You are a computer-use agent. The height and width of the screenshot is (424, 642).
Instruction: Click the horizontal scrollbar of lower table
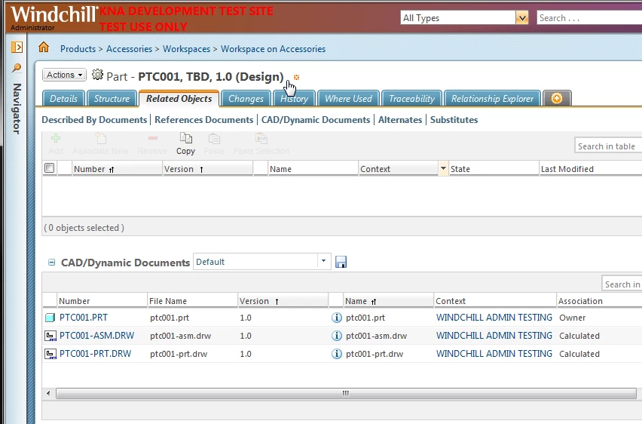346,393
